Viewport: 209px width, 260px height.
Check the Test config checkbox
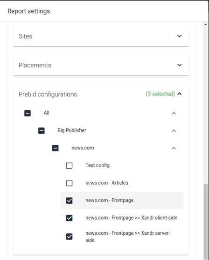point(69,165)
